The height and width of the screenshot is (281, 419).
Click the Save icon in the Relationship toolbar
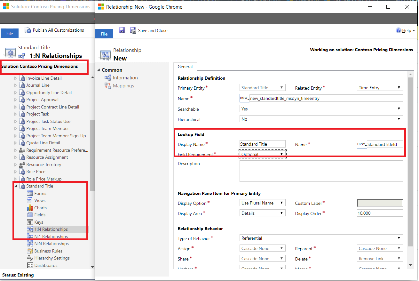122,30
